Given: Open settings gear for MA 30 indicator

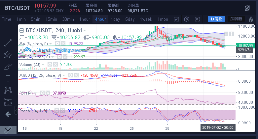Looking at the screenshot, I should 59,57.
